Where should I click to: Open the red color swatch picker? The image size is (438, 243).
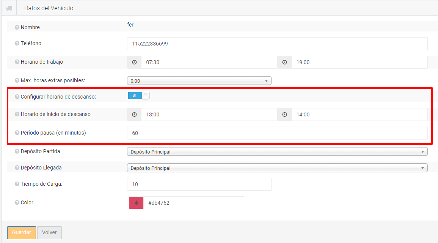136,203
